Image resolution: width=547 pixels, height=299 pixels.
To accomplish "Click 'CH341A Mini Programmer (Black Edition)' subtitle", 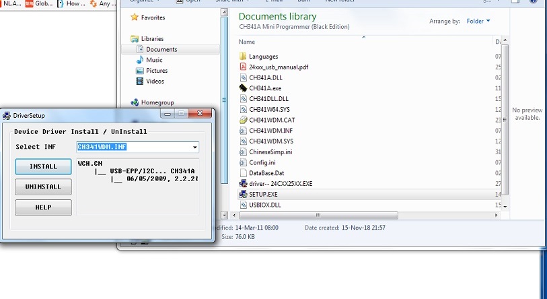I will (294, 27).
